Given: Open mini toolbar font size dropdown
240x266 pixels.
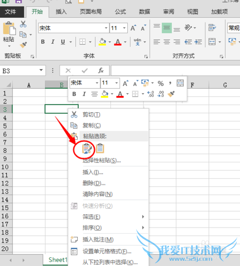Looking at the screenshot, I should (117, 83).
